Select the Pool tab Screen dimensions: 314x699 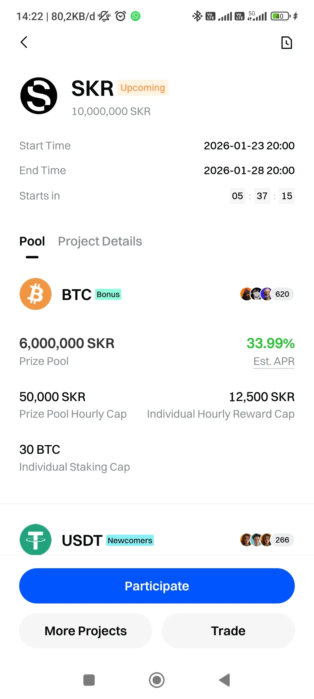pos(32,241)
